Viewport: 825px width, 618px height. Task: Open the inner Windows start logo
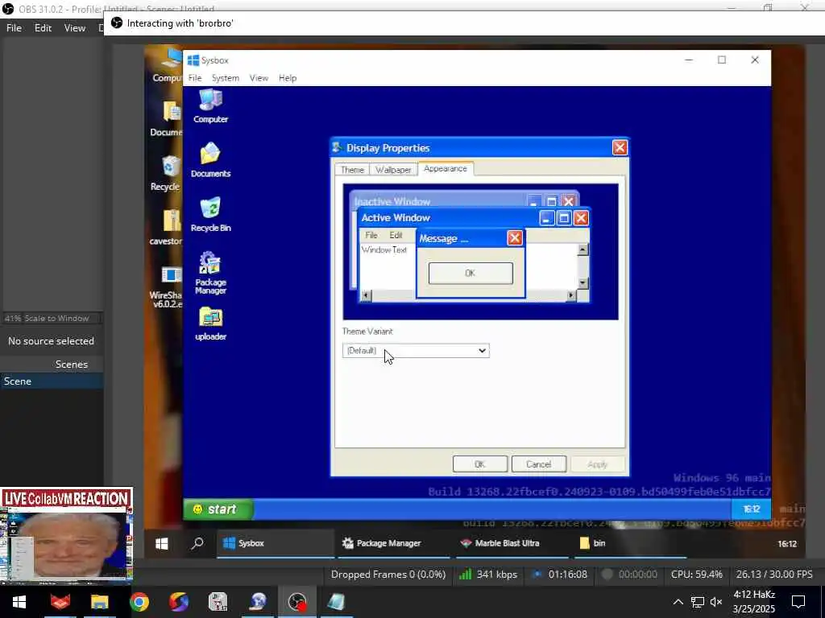161,543
